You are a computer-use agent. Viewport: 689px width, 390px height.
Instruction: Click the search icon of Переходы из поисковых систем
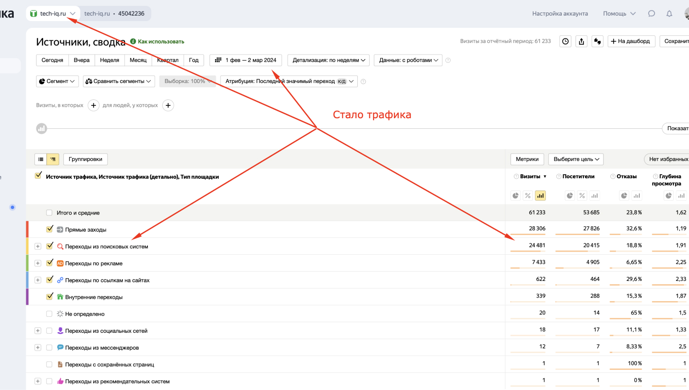click(60, 247)
